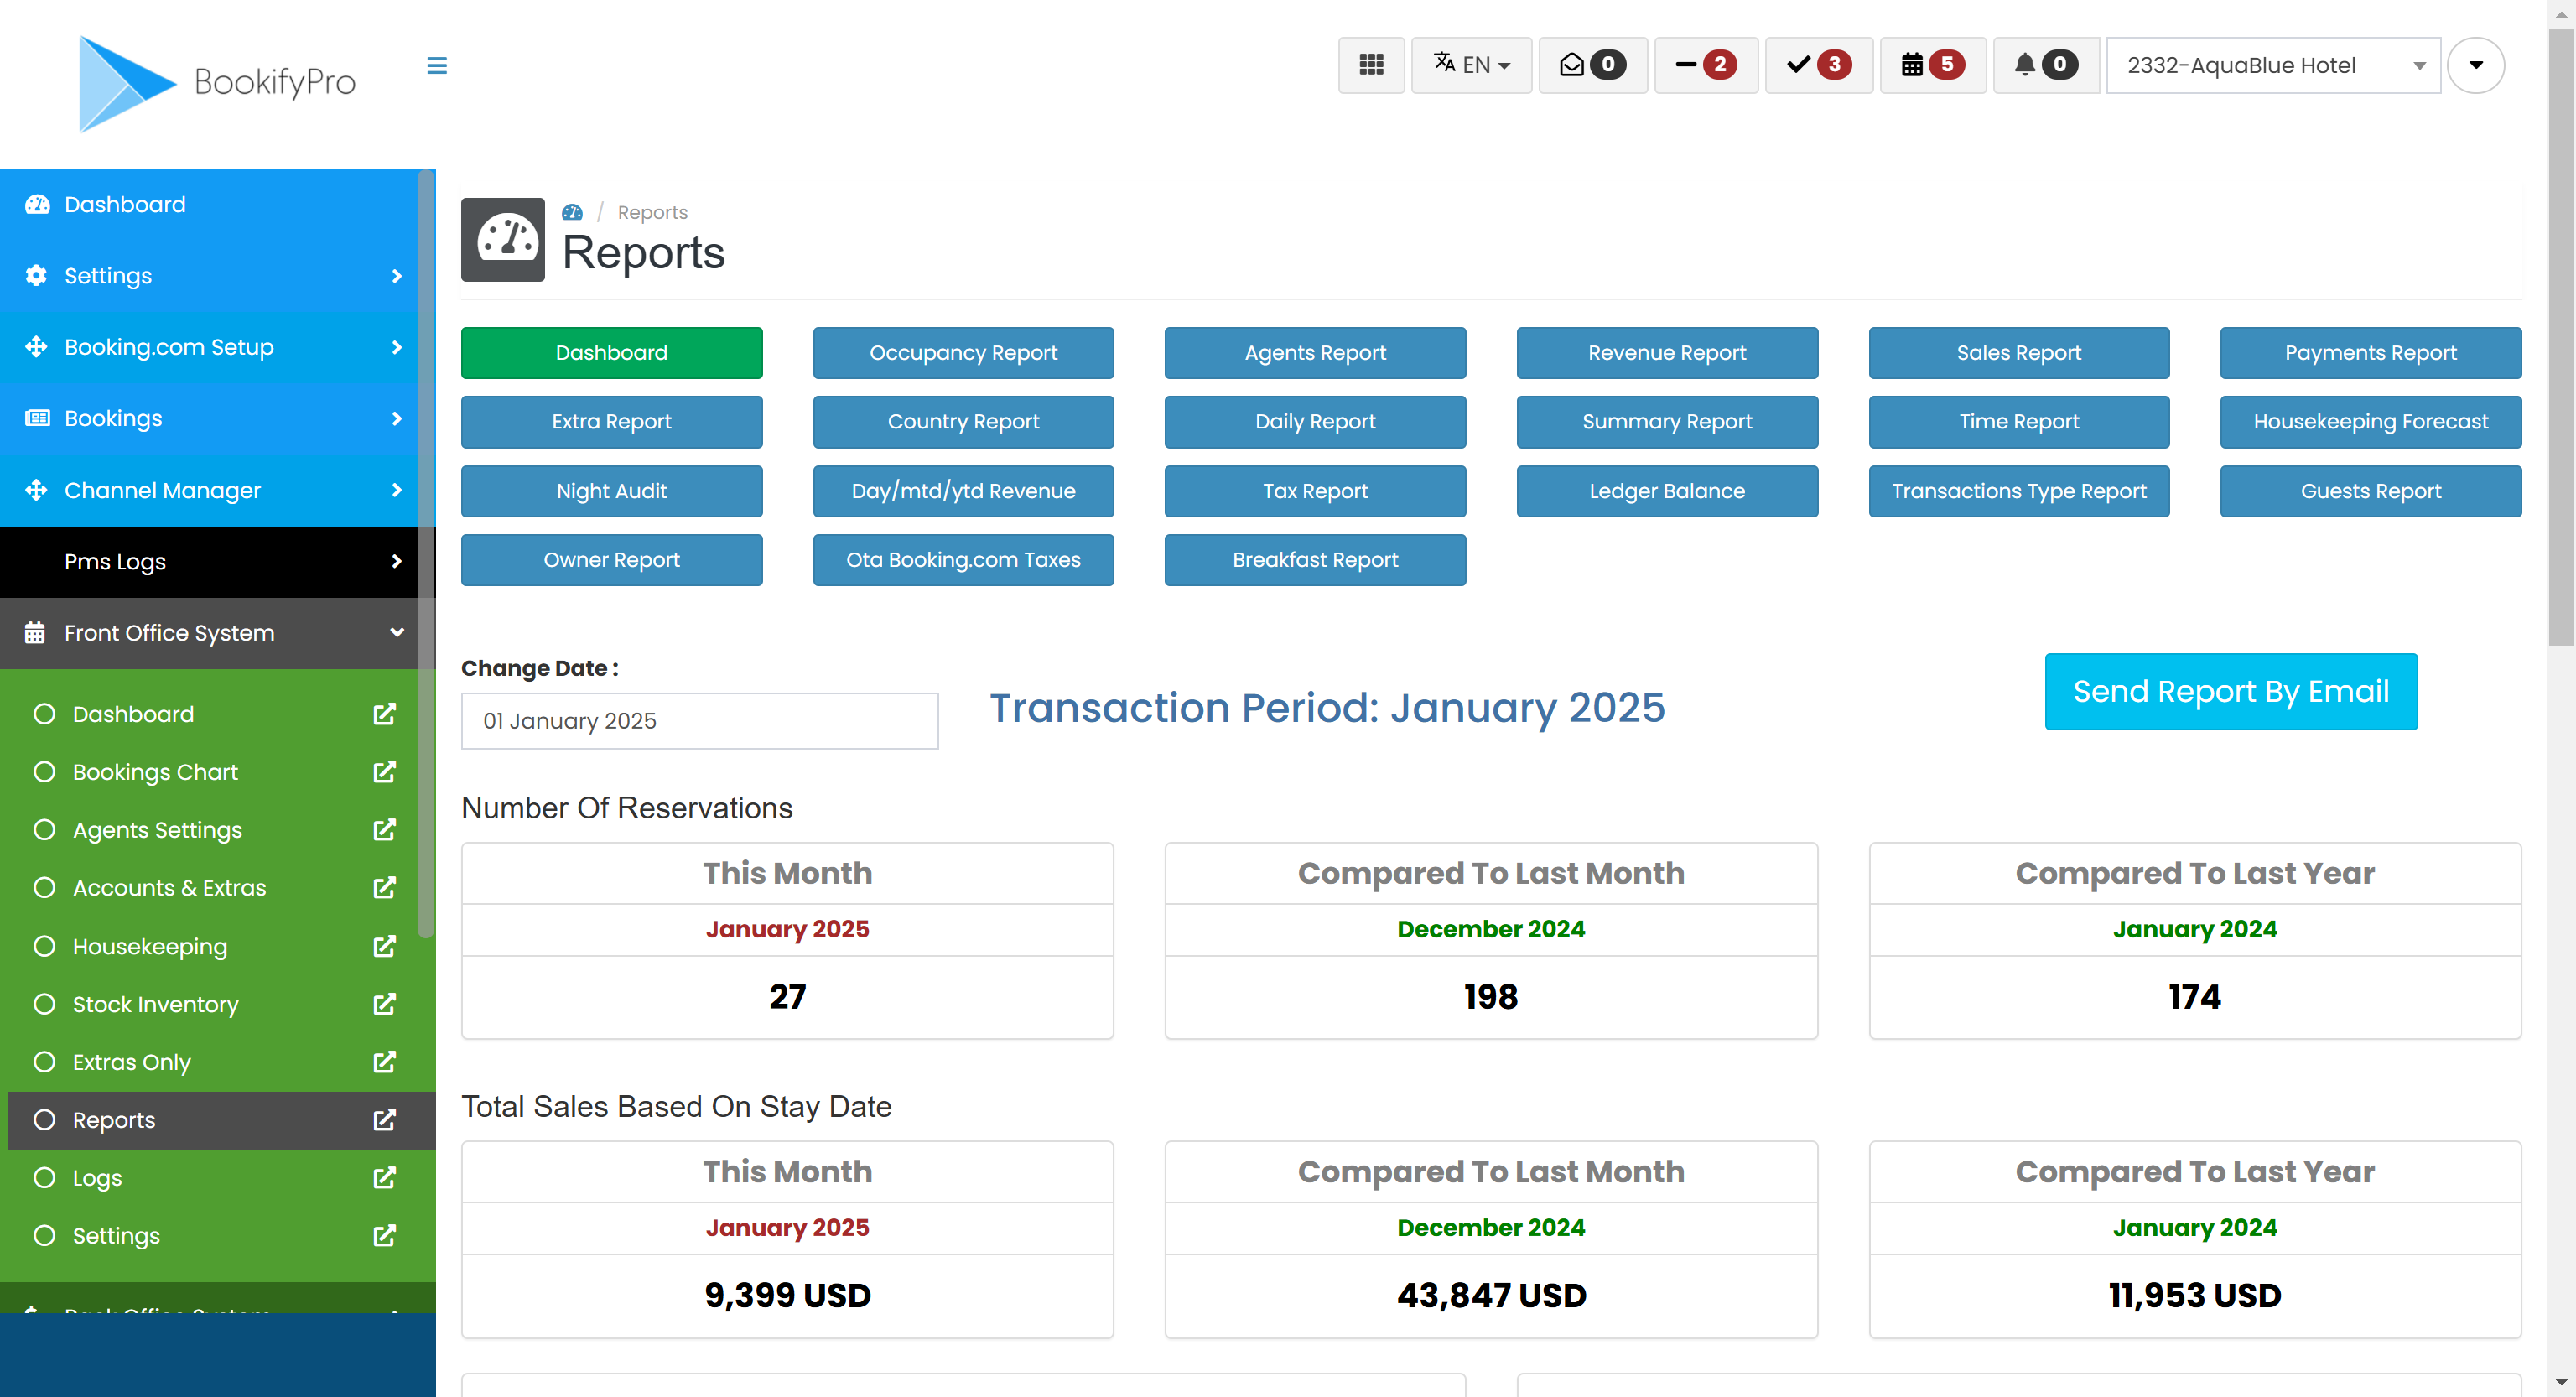Open the 2332-AquaBlue Hotel dropdown

(2273, 65)
